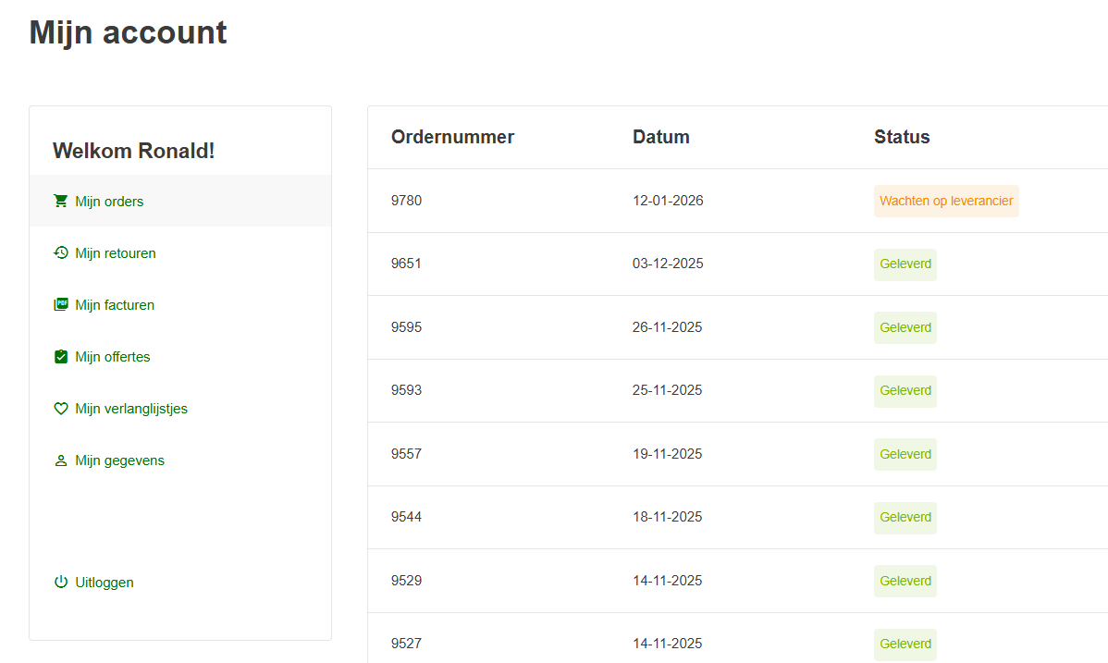Viewport: 1108px width, 663px height.
Task: Click Geleverd badge for order 9593
Action: click(905, 391)
